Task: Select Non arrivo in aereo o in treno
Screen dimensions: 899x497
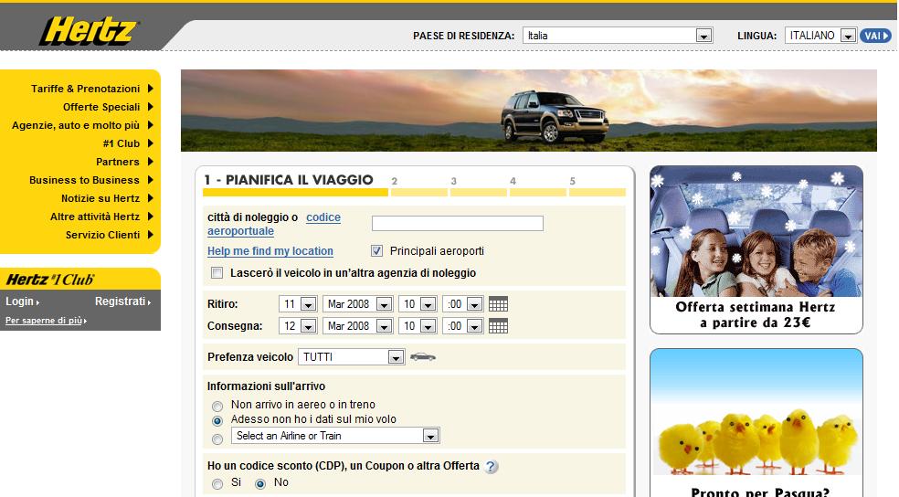Action: point(217,406)
